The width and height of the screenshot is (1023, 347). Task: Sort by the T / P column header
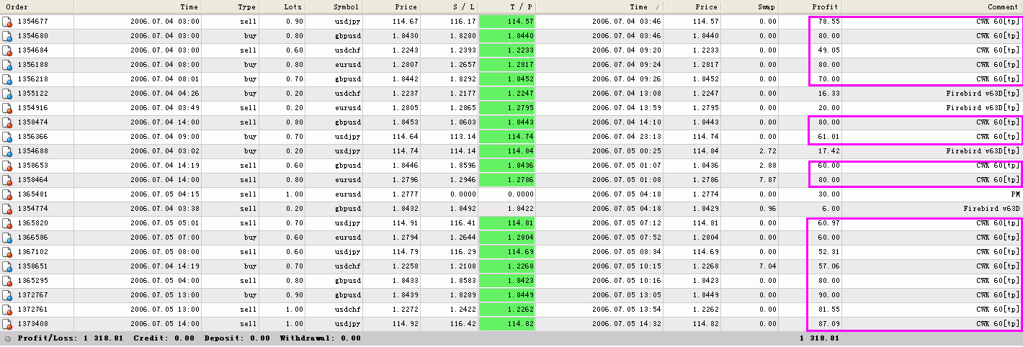(506, 6)
